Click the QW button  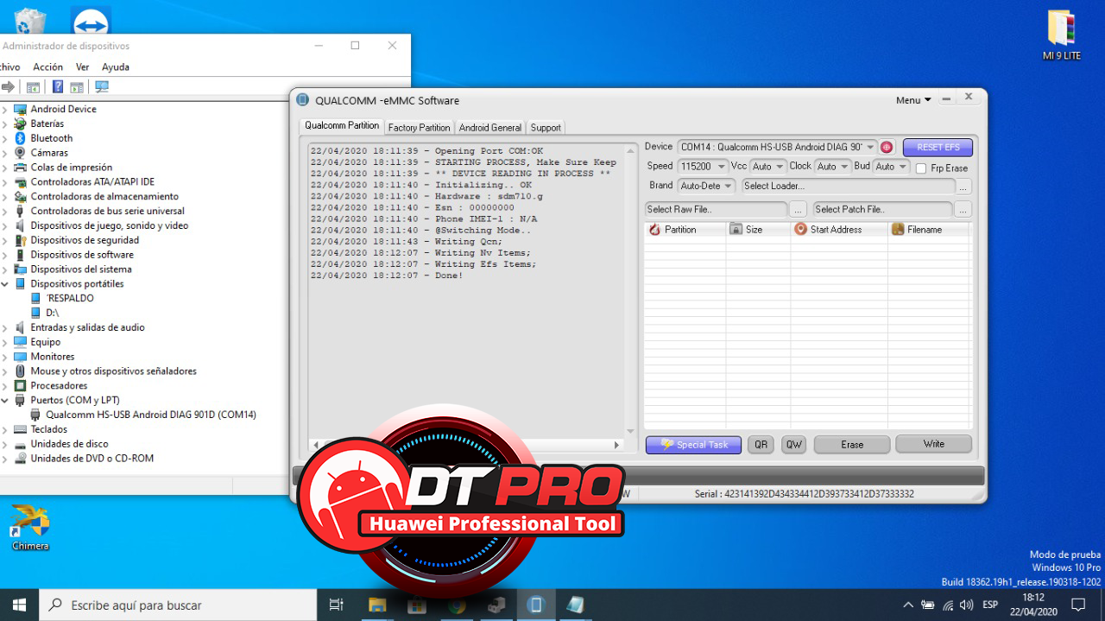(x=793, y=445)
